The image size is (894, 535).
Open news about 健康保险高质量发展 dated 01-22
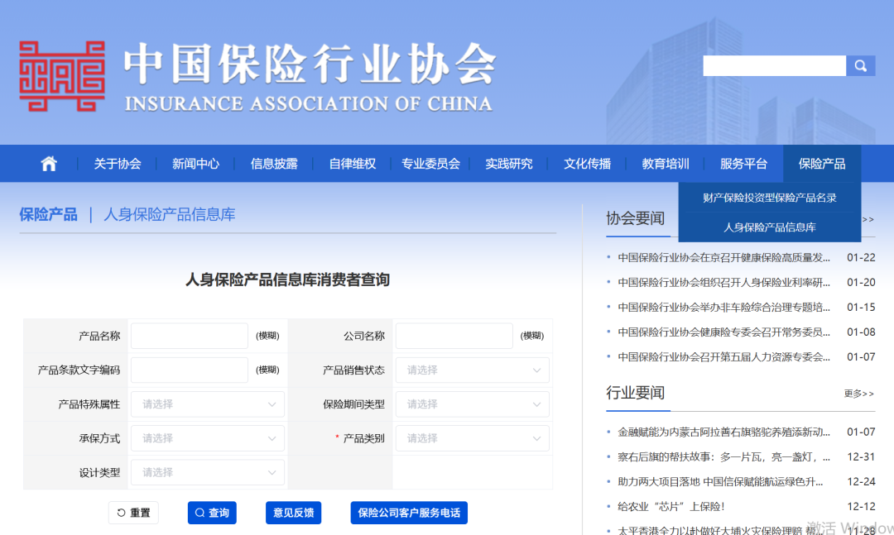pyautogui.click(x=724, y=257)
